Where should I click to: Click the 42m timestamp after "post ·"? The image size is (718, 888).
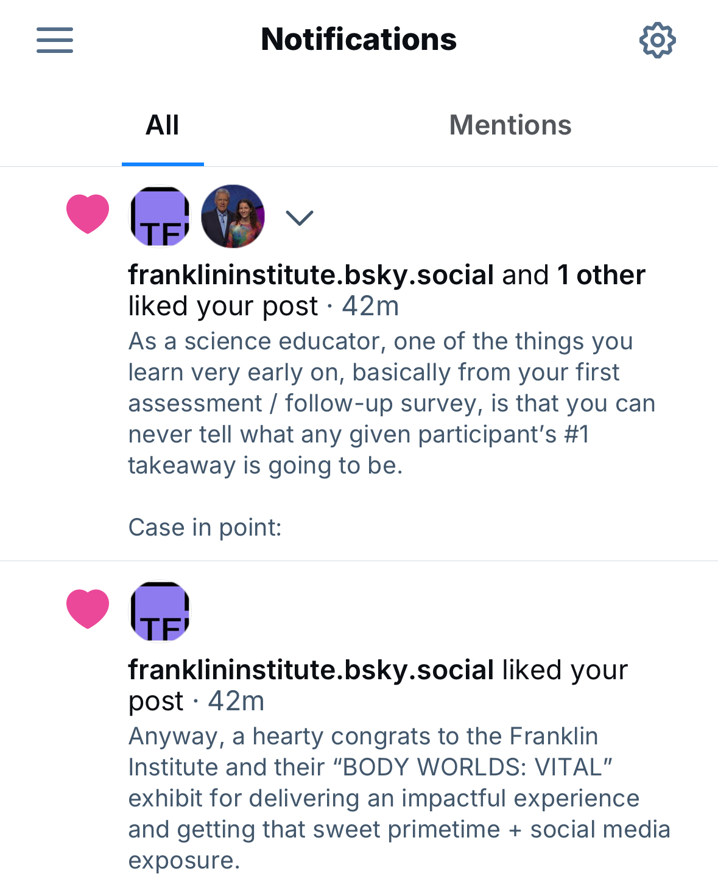(236, 701)
